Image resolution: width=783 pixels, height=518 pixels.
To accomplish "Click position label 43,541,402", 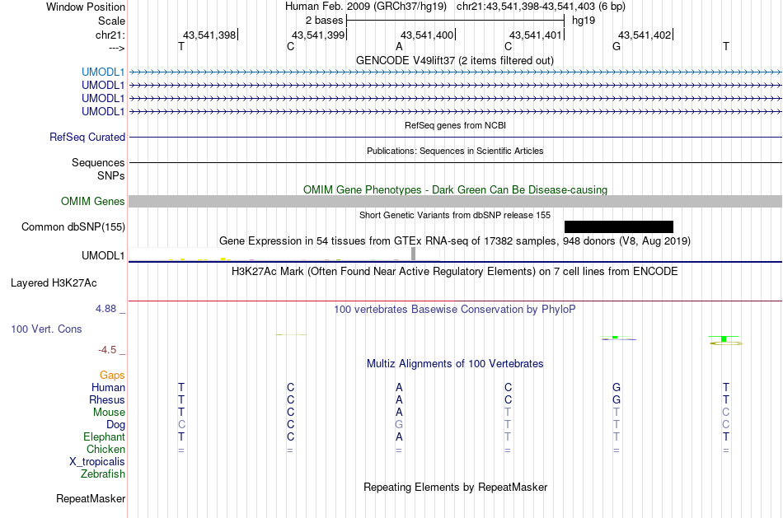I will pos(645,35).
